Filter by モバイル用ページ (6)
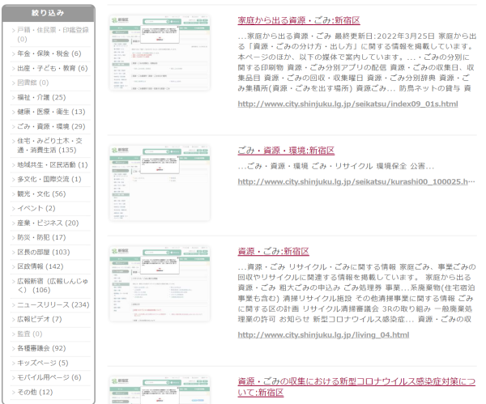Image resolution: width=486 pixels, height=404 pixels. pos(49,377)
